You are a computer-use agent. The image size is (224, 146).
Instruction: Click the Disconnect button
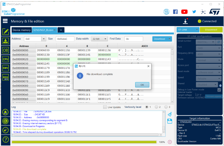[x=211, y=30]
